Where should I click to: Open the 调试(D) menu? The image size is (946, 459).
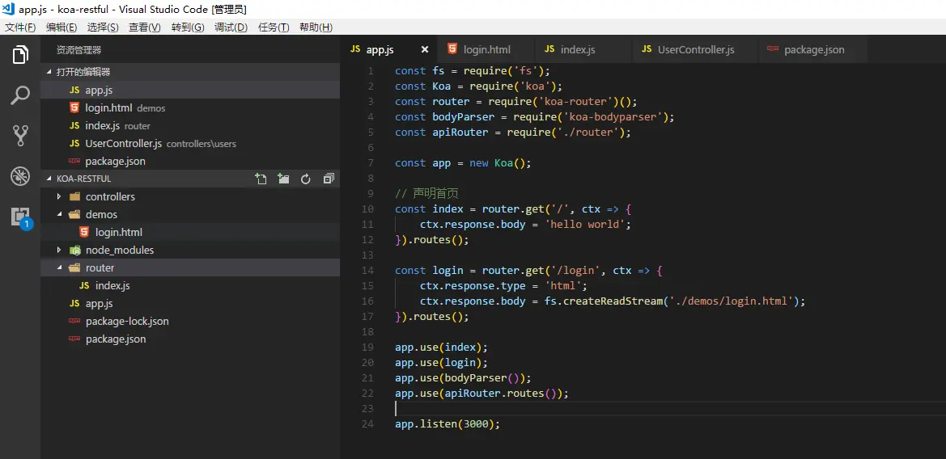pos(231,27)
